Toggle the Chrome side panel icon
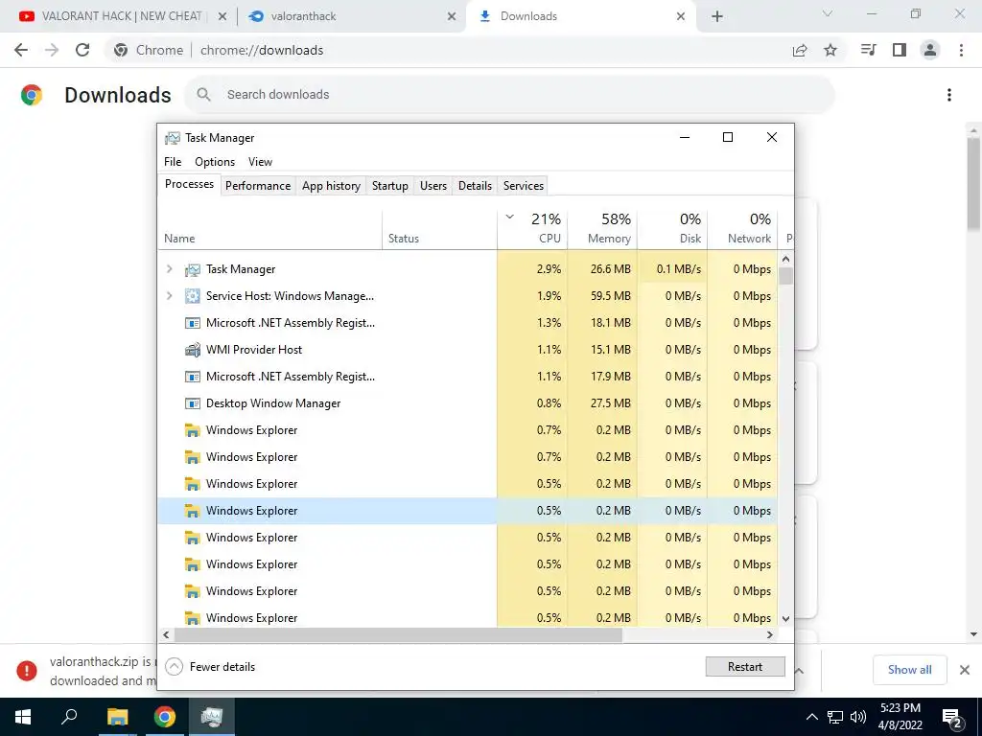The image size is (982, 736). coord(900,50)
